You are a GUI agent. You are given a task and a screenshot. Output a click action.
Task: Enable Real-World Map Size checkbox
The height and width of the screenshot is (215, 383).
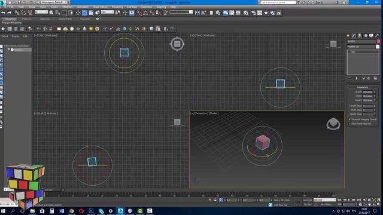349,124
